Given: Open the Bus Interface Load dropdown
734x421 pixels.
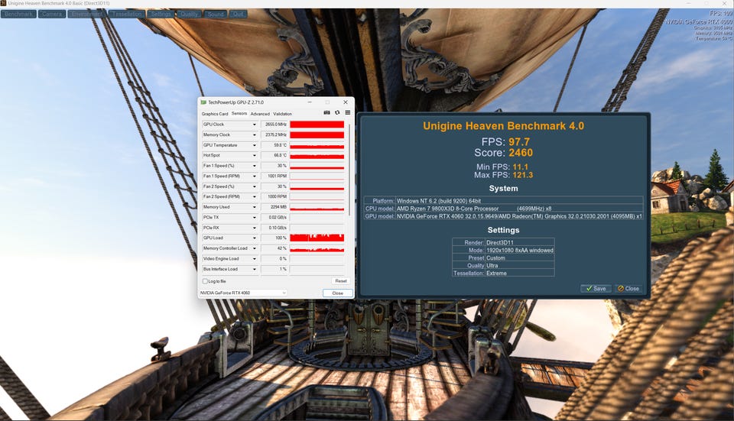Looking at the screenshot, I should 254,269.
